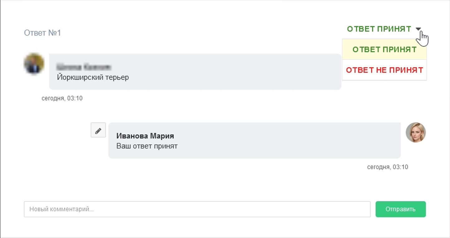Click the yellow-highlighted row in the status dropdown
450x238 pixels.
click(384, 50)
